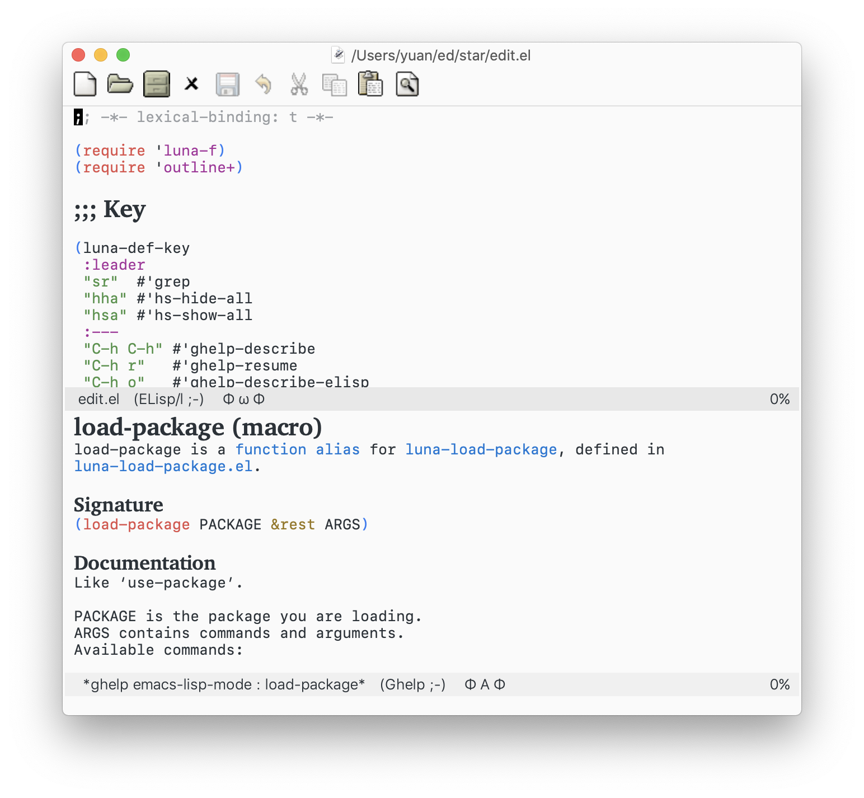Click 'PACKAGE is the package you are loading.'

point(248,616)
